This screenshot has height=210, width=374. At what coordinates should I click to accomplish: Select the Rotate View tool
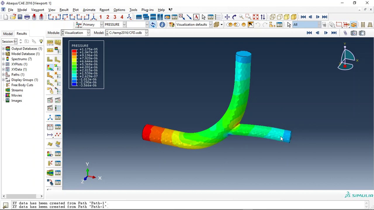tap(234, 17)
